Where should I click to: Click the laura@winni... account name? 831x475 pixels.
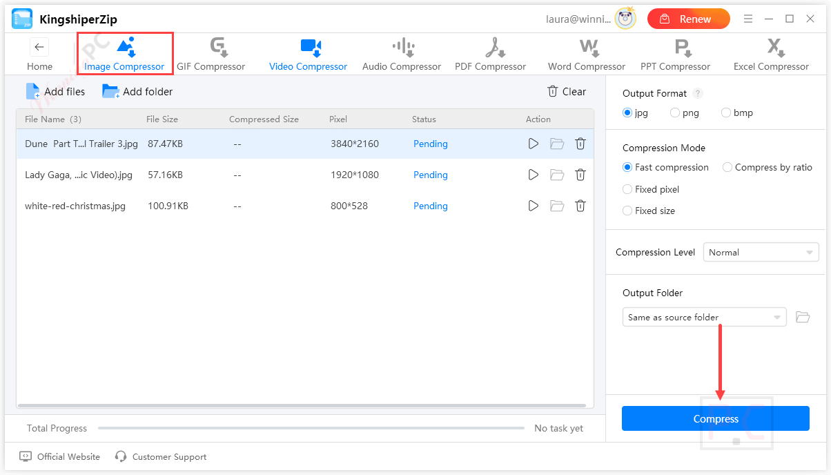point(578,19)
